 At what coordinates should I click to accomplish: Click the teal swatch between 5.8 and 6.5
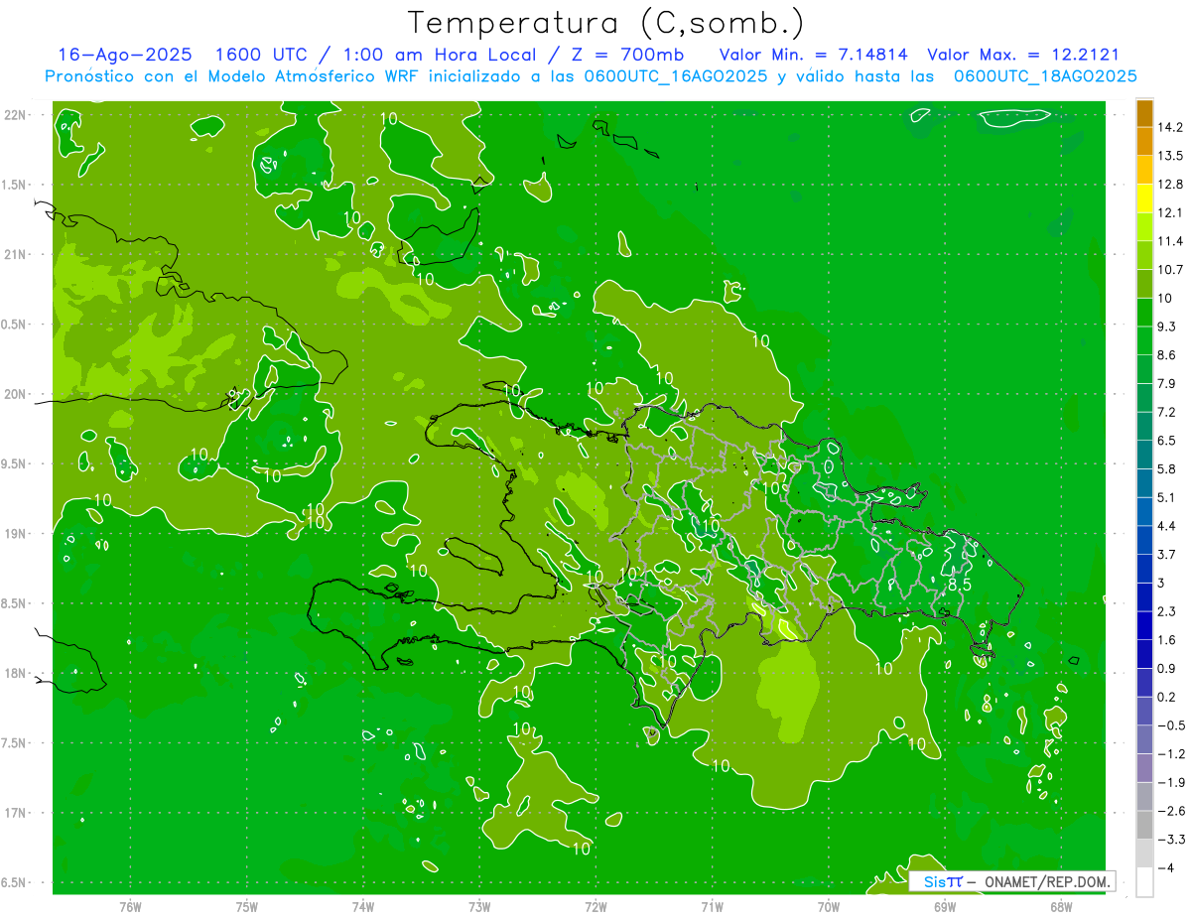(1144, 455)
